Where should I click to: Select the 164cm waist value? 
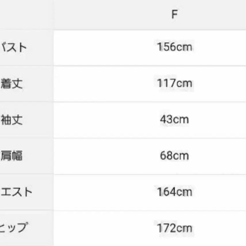coord(174,192)
